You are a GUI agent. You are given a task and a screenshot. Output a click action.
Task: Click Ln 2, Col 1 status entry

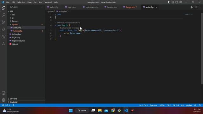tap(143, 105)
